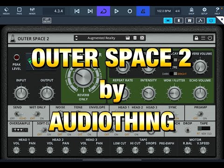Delete preset with trash icon
The image size is (224, 168).
coord(135,38)
